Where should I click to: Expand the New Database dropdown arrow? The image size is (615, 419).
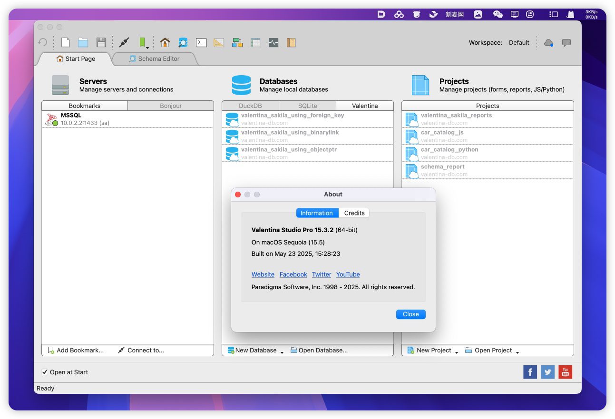[x=282, y=352]
